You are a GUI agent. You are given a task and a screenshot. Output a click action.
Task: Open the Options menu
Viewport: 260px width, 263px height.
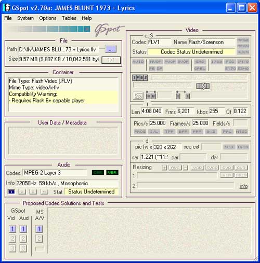click(x=48, y=18)
